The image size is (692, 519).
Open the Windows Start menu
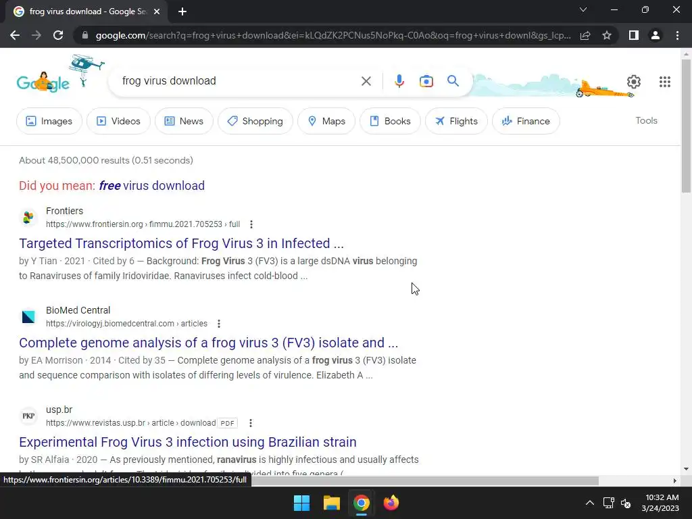[x=302, y=503]
